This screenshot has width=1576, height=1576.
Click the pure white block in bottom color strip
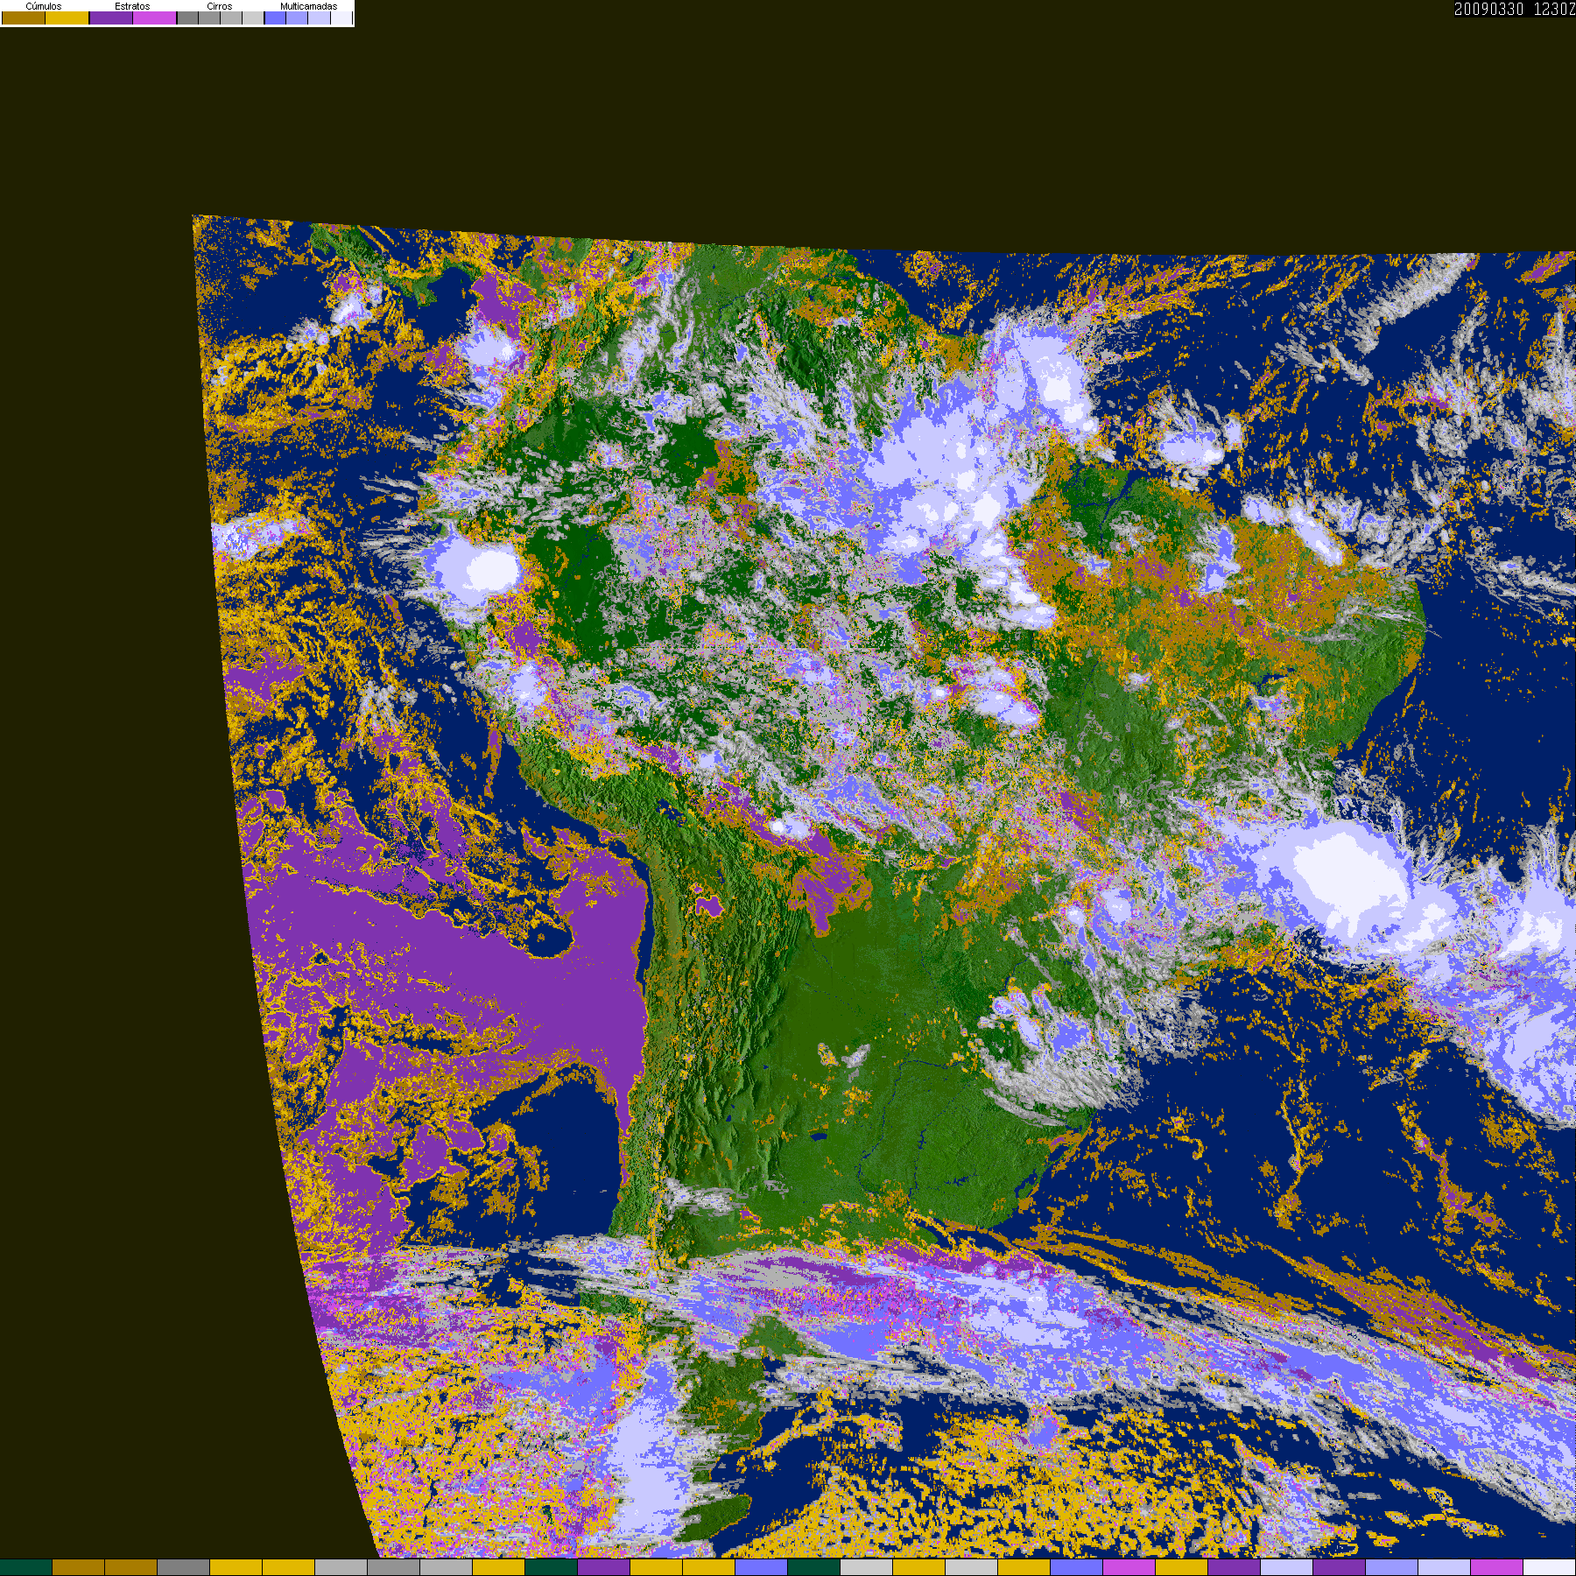click(x=1550, y=1567)
